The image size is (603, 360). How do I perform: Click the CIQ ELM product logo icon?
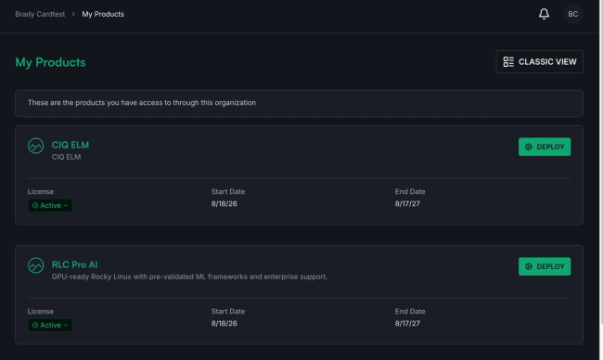coord(36,146)
